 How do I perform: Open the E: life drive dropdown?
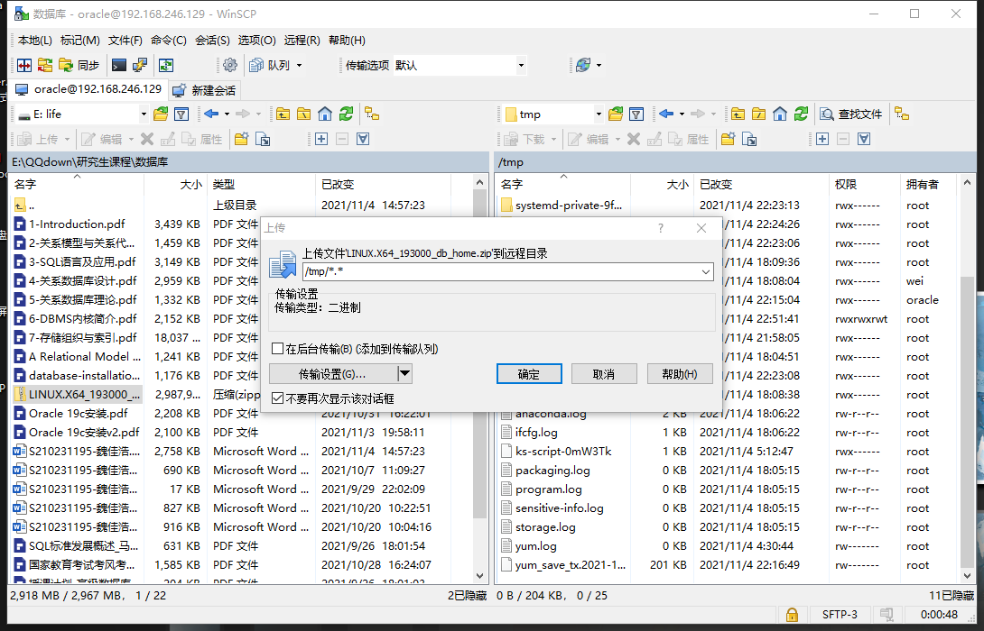point(144,114)
